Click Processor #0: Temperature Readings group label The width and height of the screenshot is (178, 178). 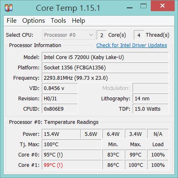54,122
